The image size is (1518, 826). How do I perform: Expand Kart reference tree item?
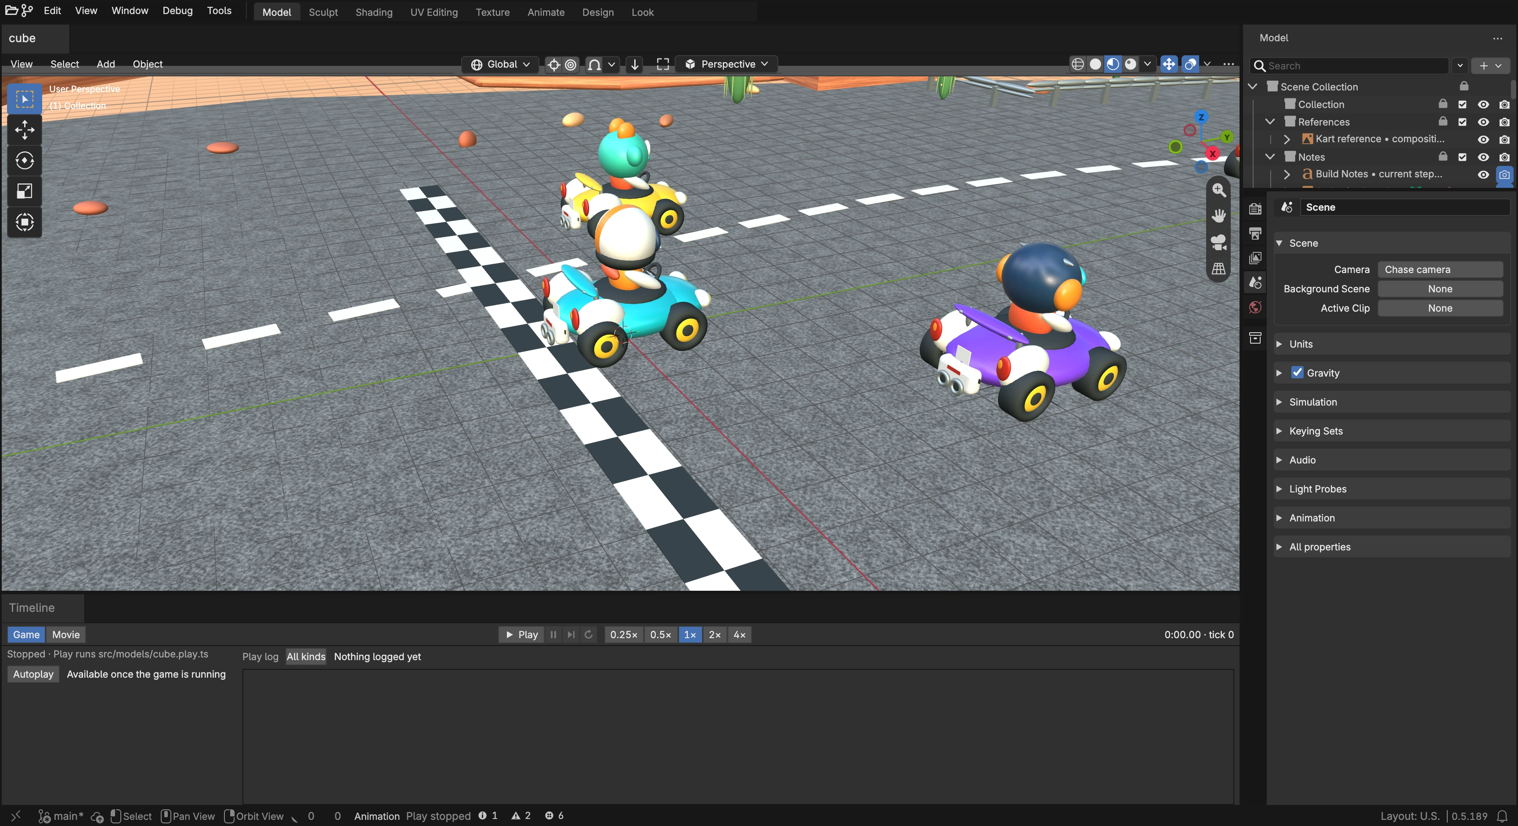pos(1287,140)
